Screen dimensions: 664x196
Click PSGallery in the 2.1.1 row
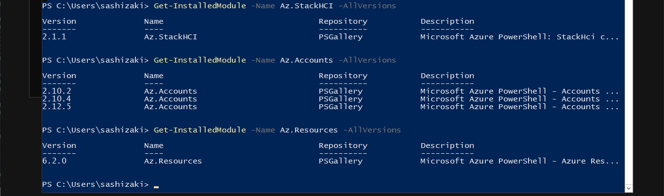(x=340, y=37)
